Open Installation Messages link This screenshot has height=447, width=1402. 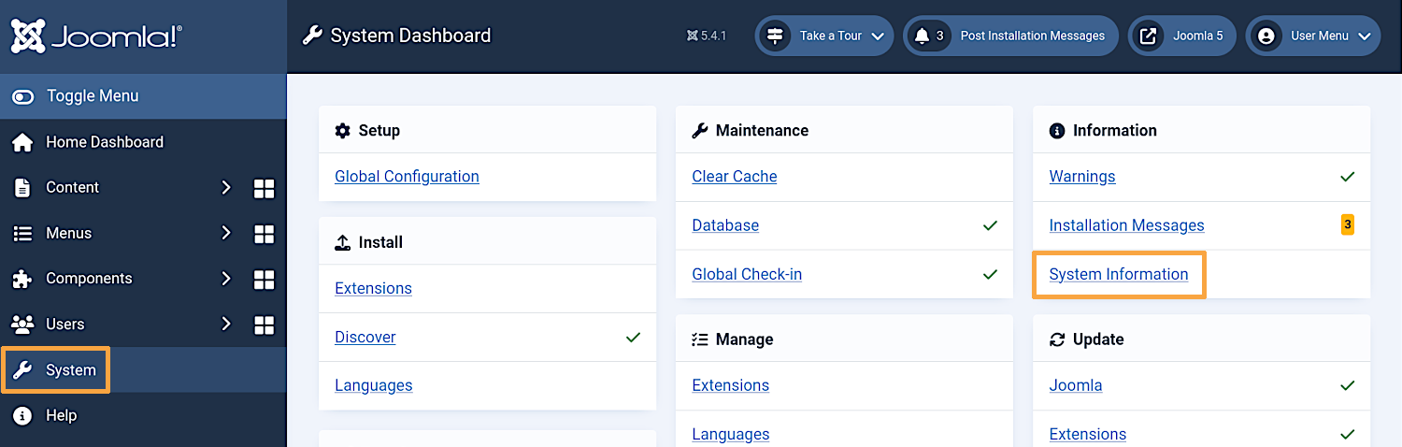[x=1127, y=225]
